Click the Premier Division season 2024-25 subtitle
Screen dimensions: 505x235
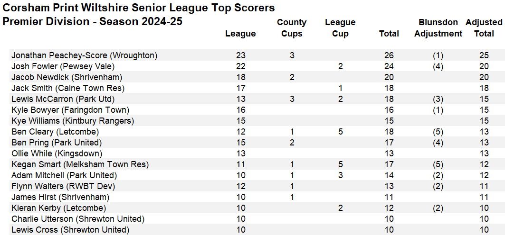point(93,22)
